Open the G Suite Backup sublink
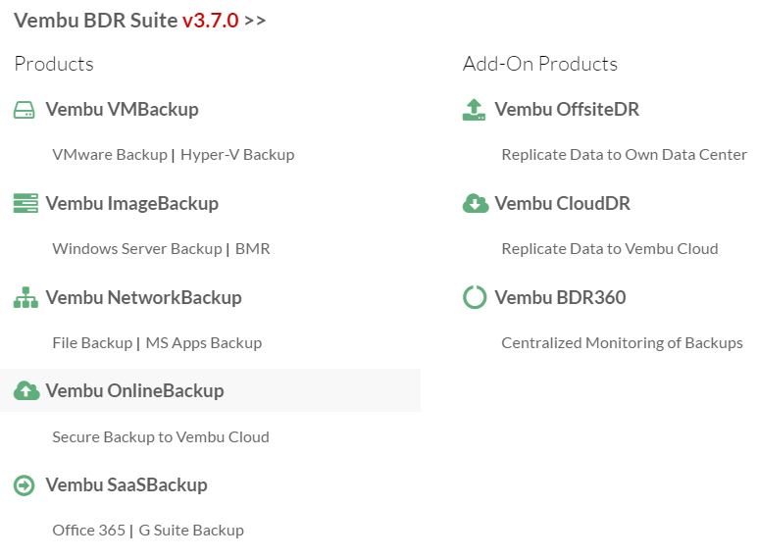The image size is (757, 559). (191, 530)
